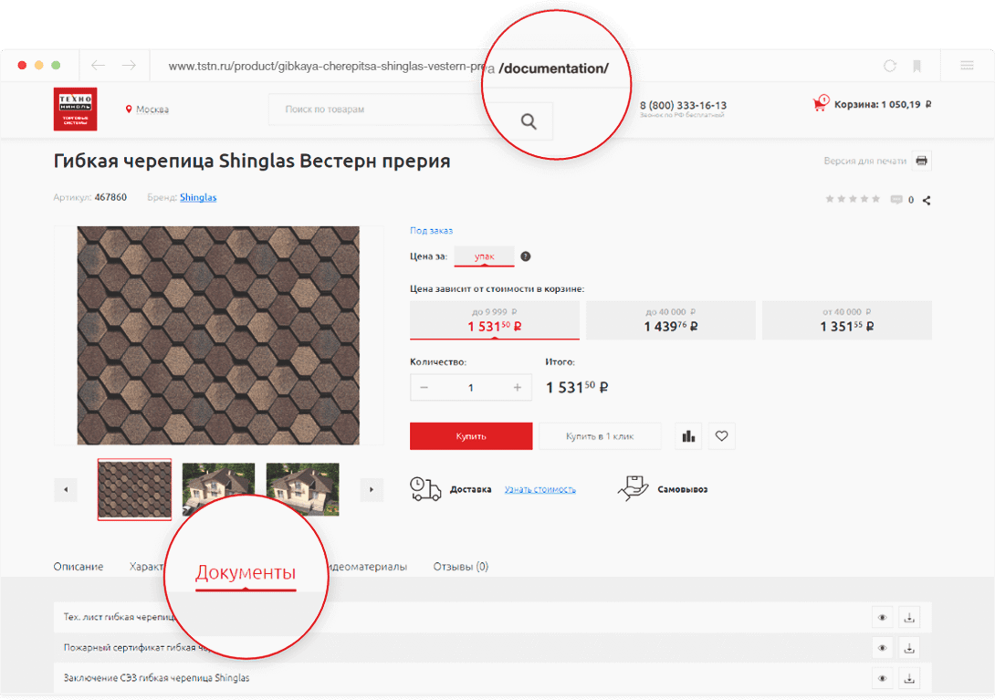The width and height of the screenshot is (995, 700).
Task: Go forward with the browser forward arrow
Action: [129, 66]
